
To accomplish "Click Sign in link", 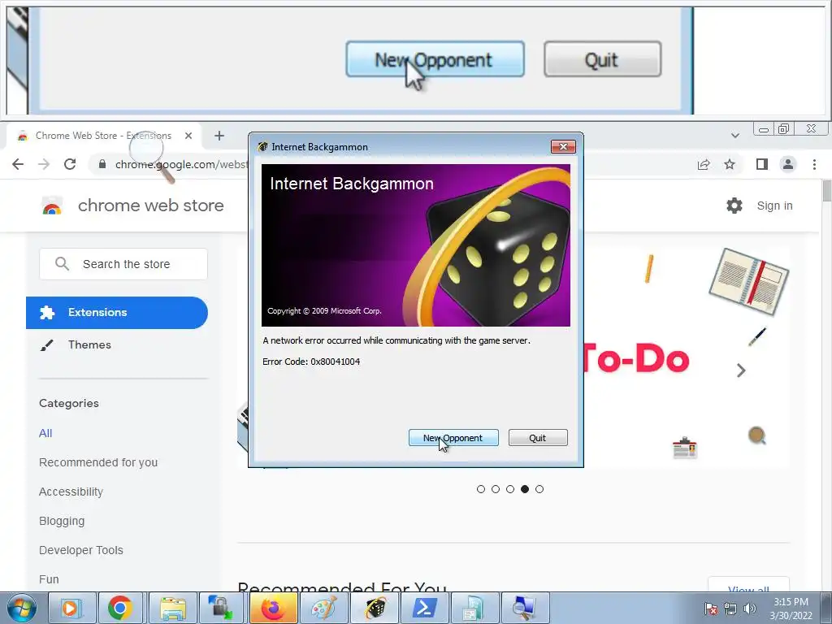I will [x=774, y=206].
